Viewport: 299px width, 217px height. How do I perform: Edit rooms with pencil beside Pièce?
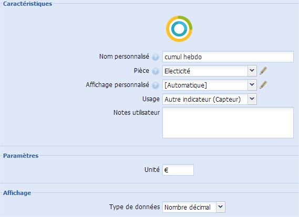[263, 71]
